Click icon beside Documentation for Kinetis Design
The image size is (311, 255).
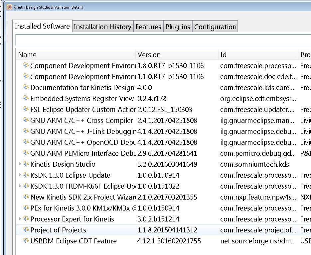click(x=26, y=87)
